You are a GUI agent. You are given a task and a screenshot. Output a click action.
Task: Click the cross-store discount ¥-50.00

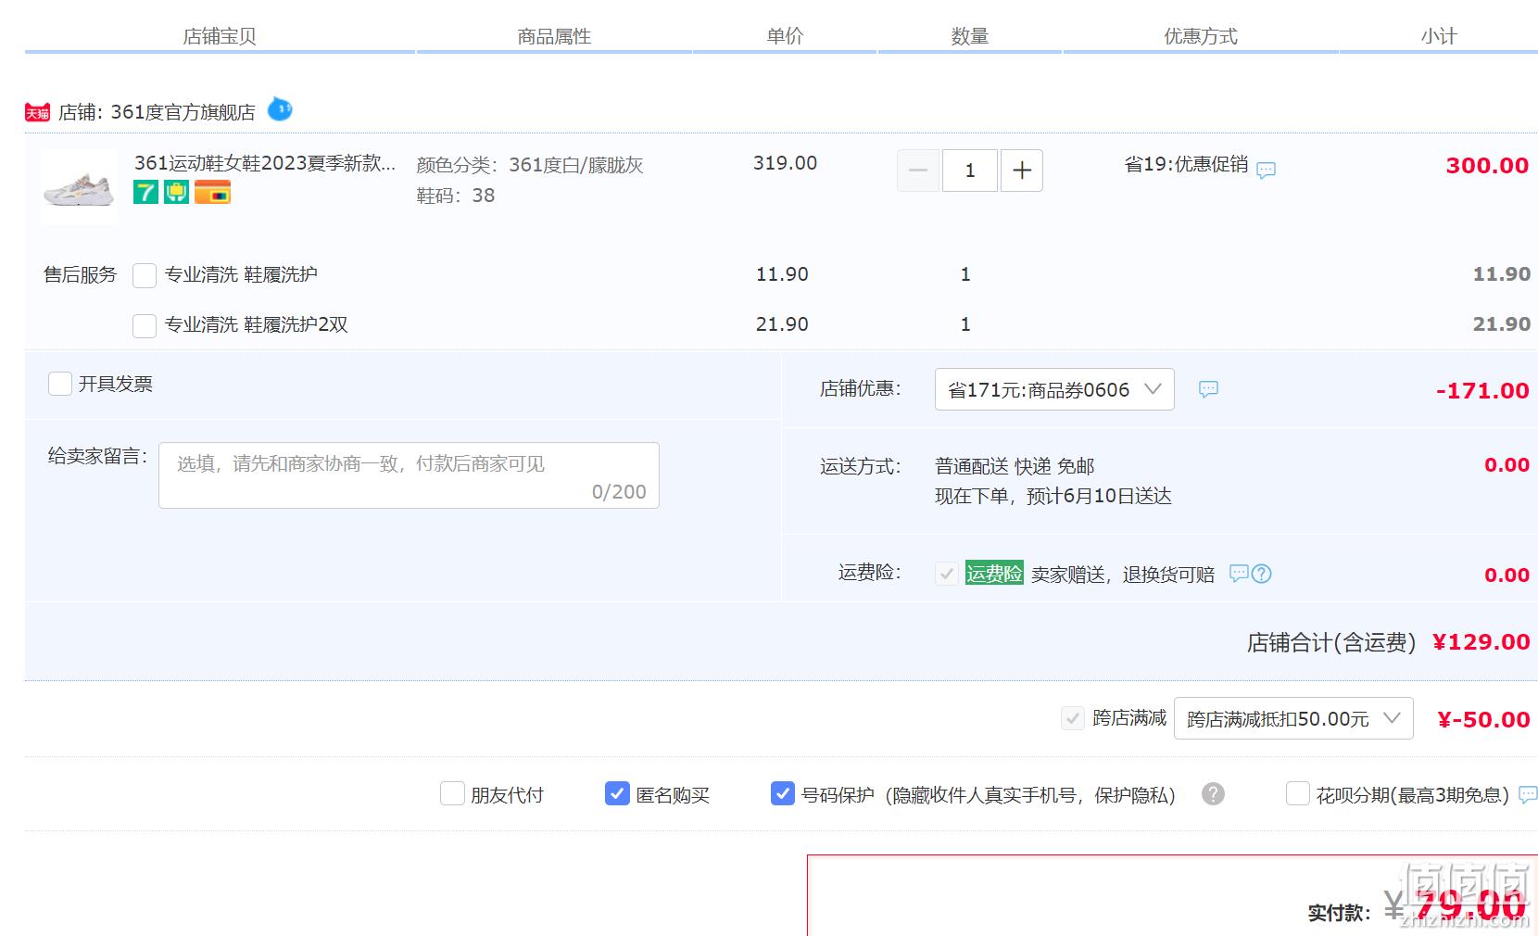pyautogui.click(x=1483, y=720)
